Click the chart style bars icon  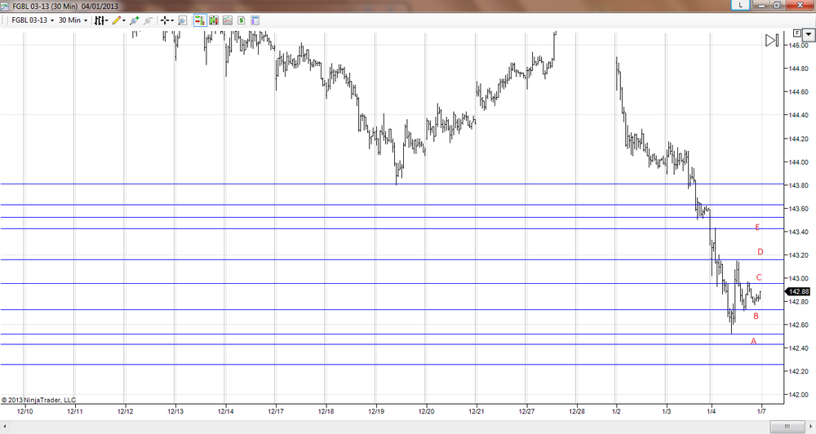point(99,20)
